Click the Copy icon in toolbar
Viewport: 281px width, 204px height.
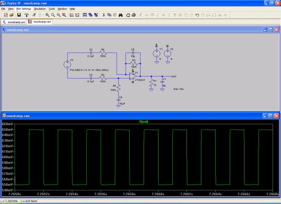[109, 15]
